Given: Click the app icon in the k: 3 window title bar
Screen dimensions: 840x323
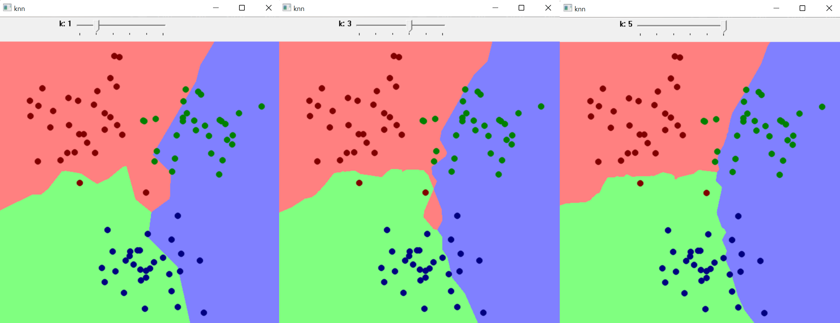Looking at the screenshot, I should (287, 8).
